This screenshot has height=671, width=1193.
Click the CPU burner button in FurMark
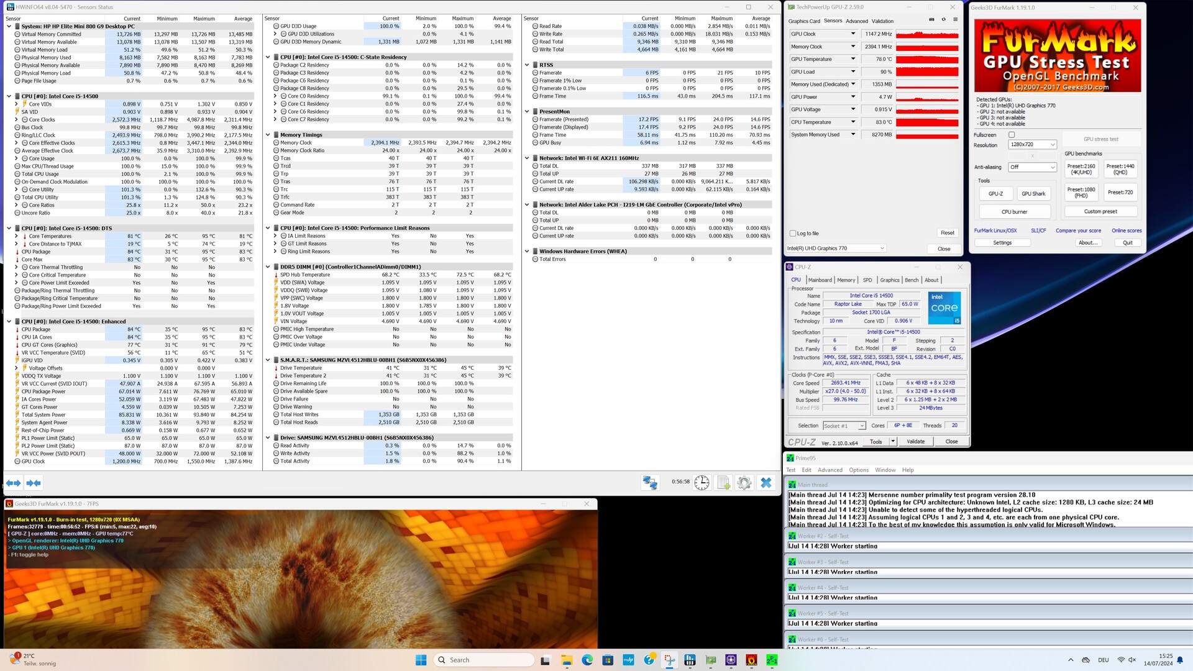coord(1014,212)
